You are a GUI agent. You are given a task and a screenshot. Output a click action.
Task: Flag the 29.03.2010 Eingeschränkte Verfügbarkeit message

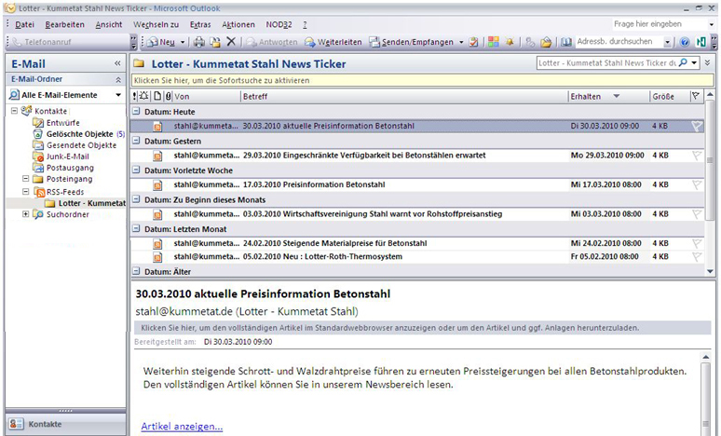coord(697,156)
